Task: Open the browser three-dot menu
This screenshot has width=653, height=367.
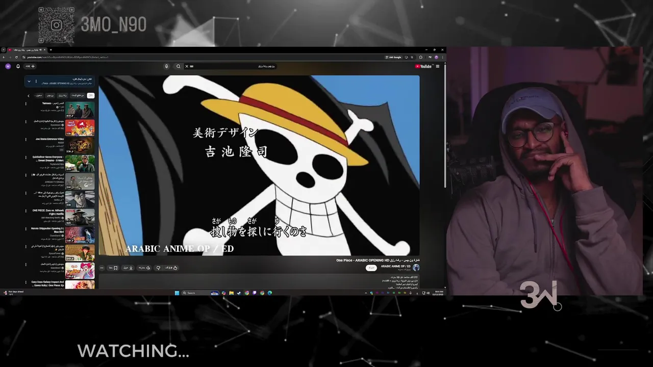Action: pyautogui.click(x=442, y=57)
